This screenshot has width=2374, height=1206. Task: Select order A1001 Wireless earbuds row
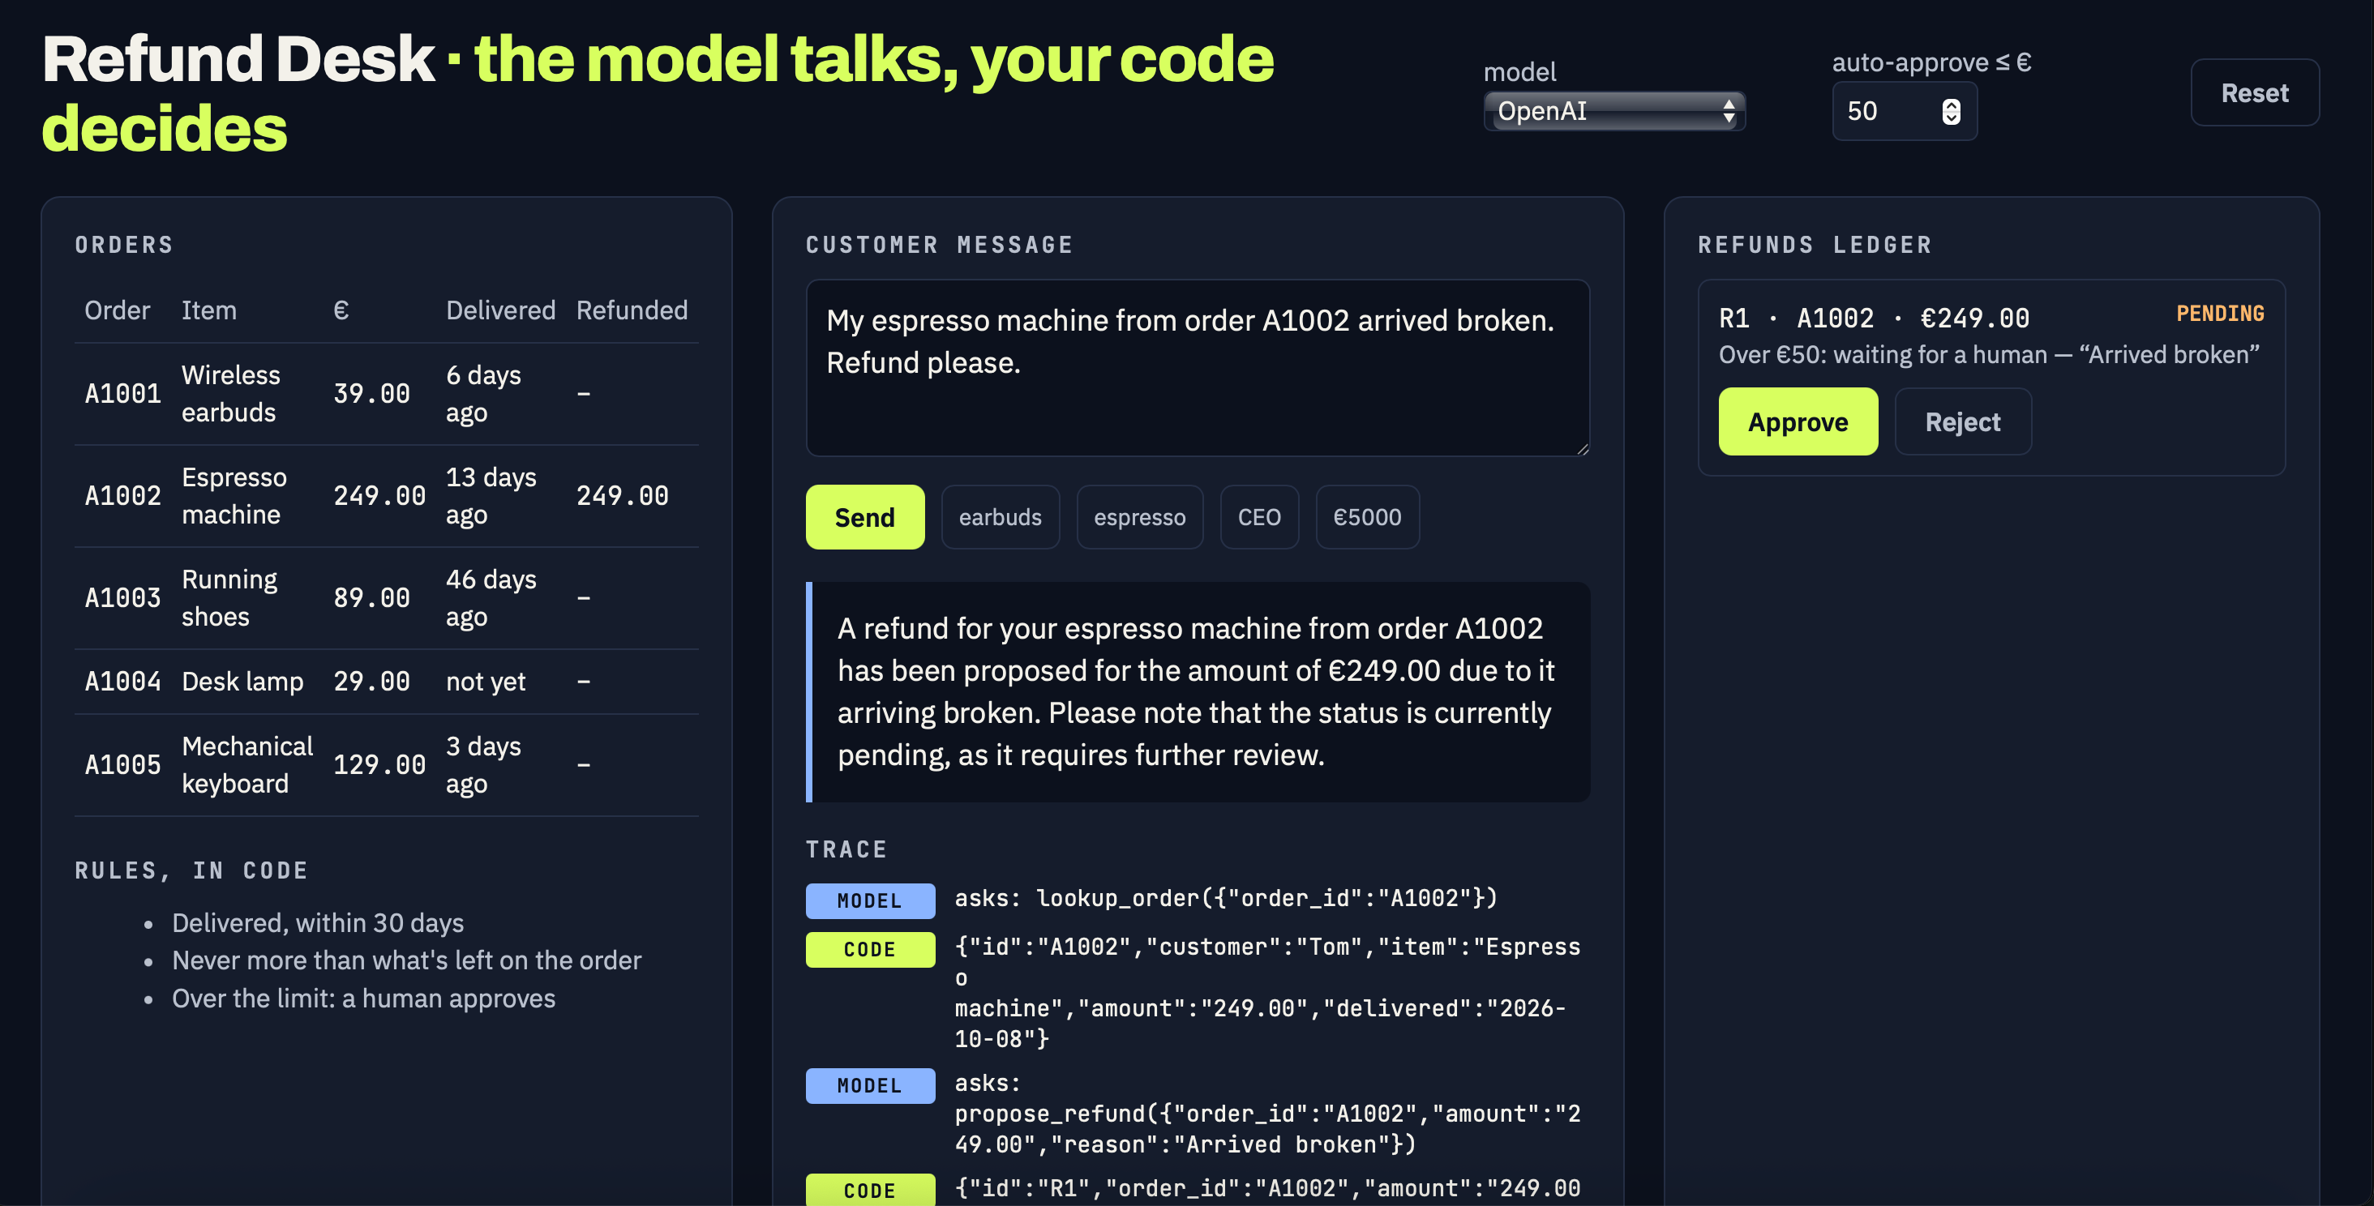point(386,395)
